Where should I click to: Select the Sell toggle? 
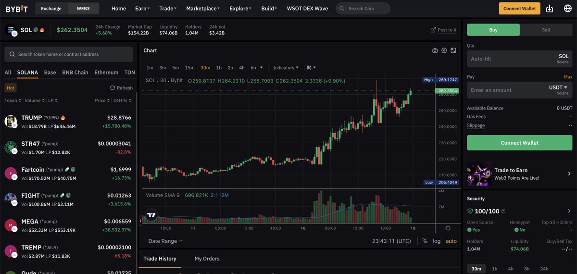click(546, 30)
